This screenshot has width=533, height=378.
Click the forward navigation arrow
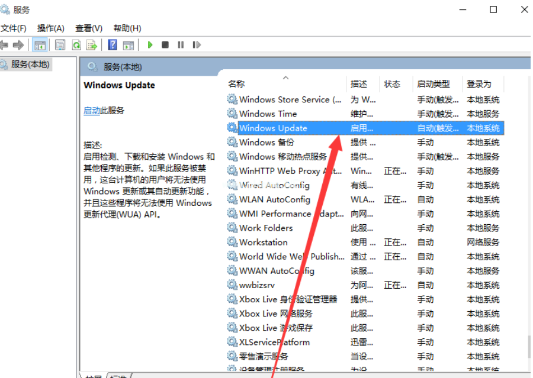pyautogui.click(x=19, y=44)
